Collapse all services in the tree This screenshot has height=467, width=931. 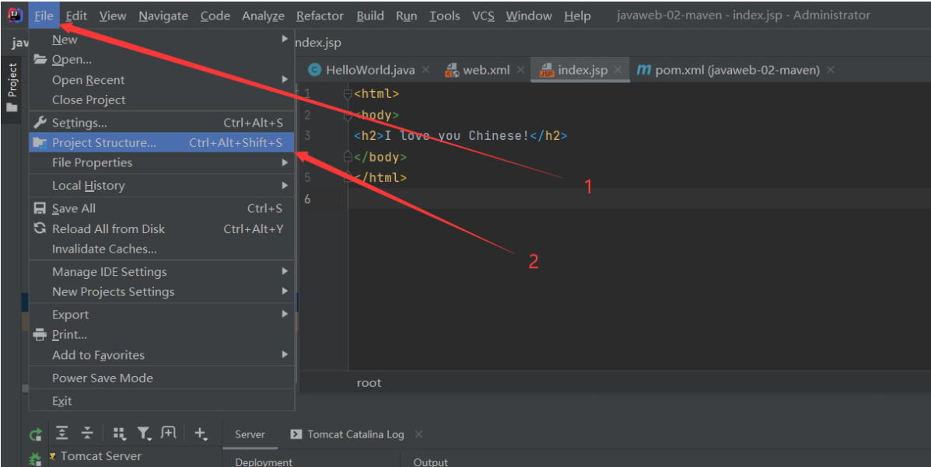pyautogui.click(x=87, y=433)
